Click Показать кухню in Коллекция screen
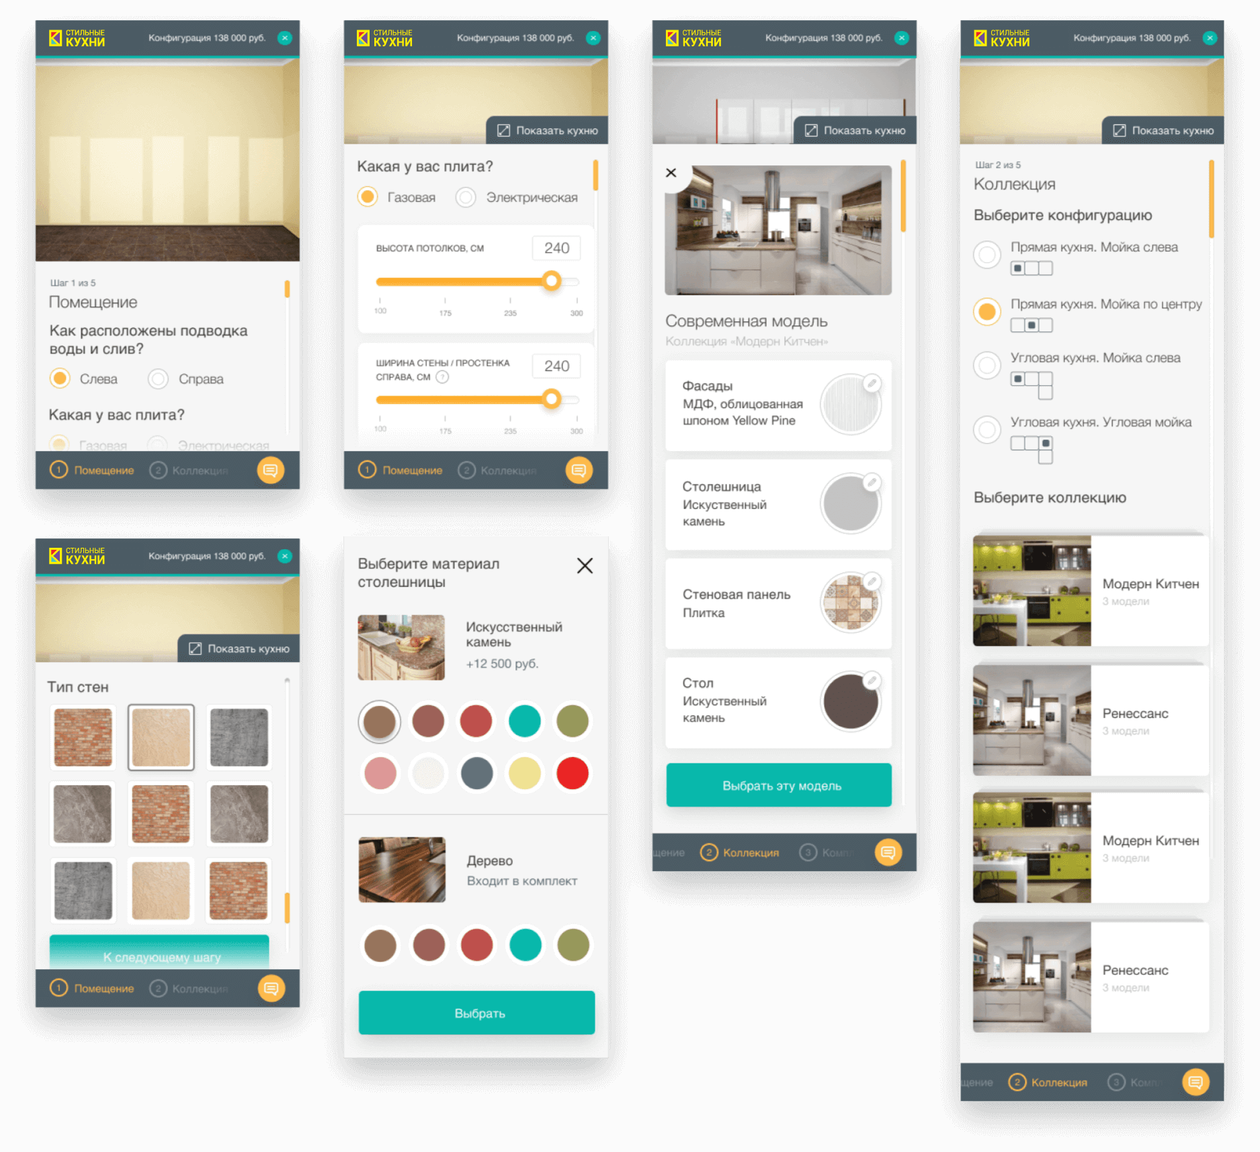 point(1163,130)
